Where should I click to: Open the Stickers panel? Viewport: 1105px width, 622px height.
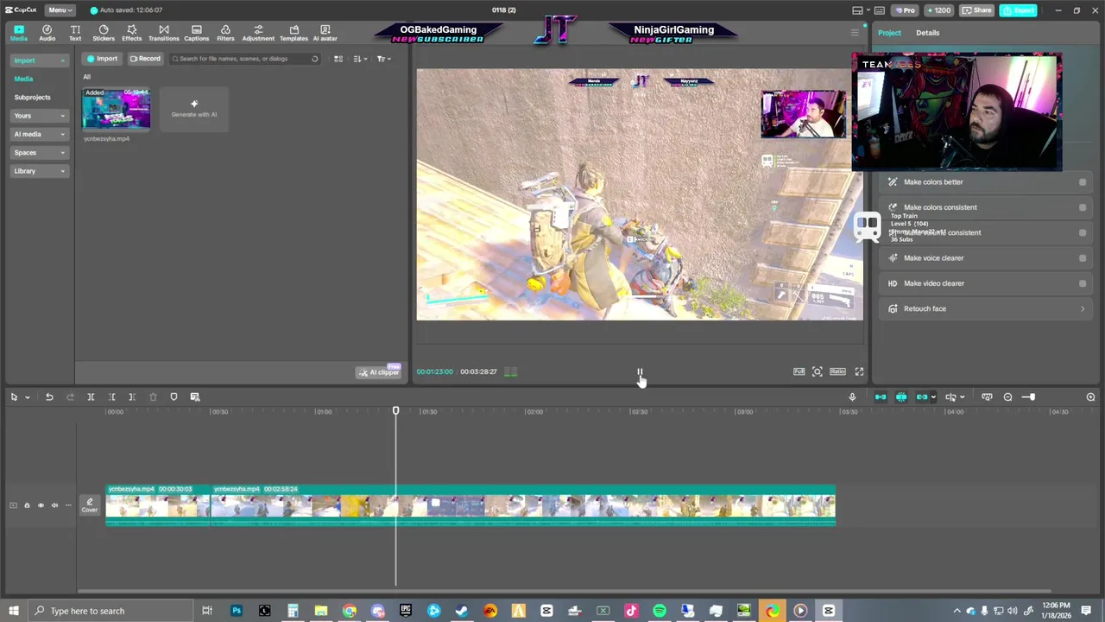(x=104, y=33)
